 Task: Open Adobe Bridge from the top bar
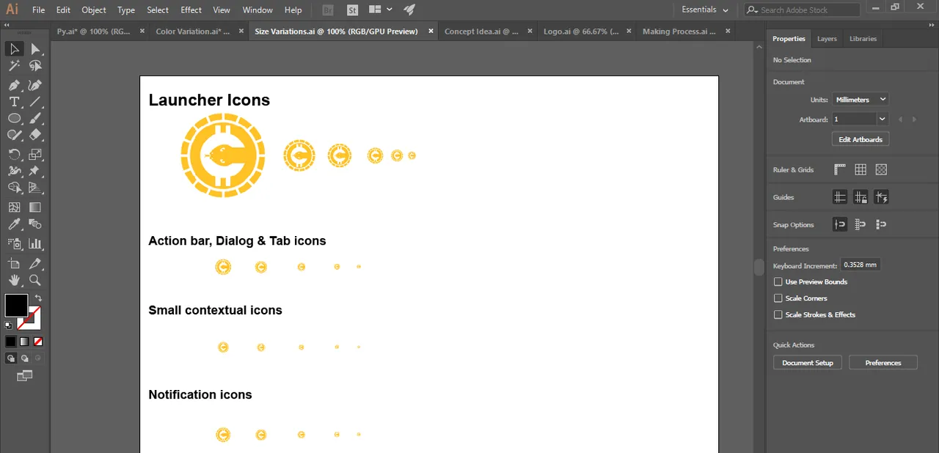329,10
